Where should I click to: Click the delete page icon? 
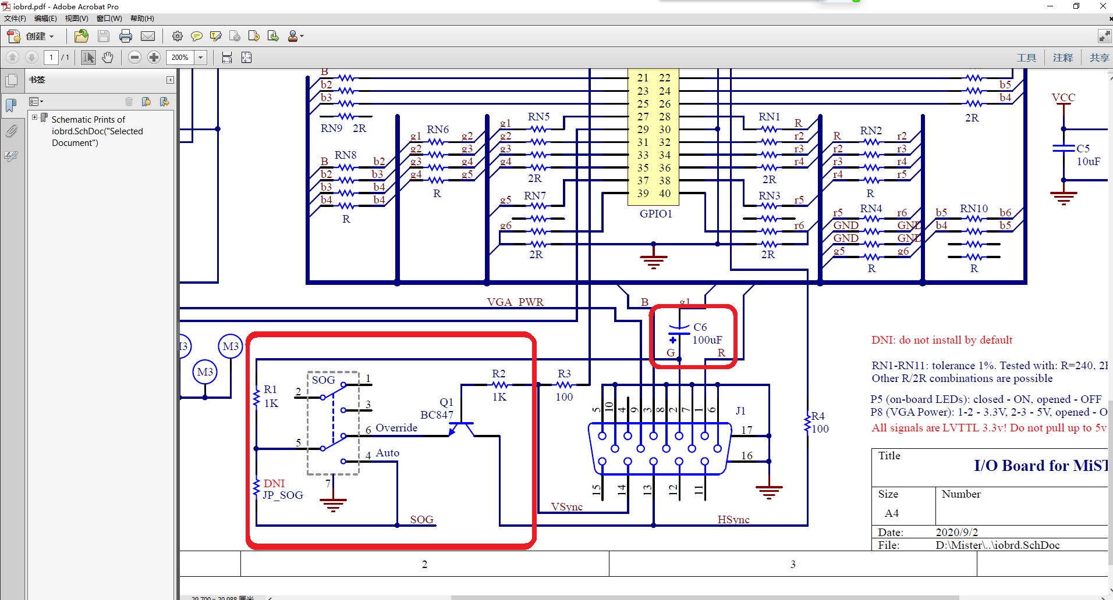(235, 36)
